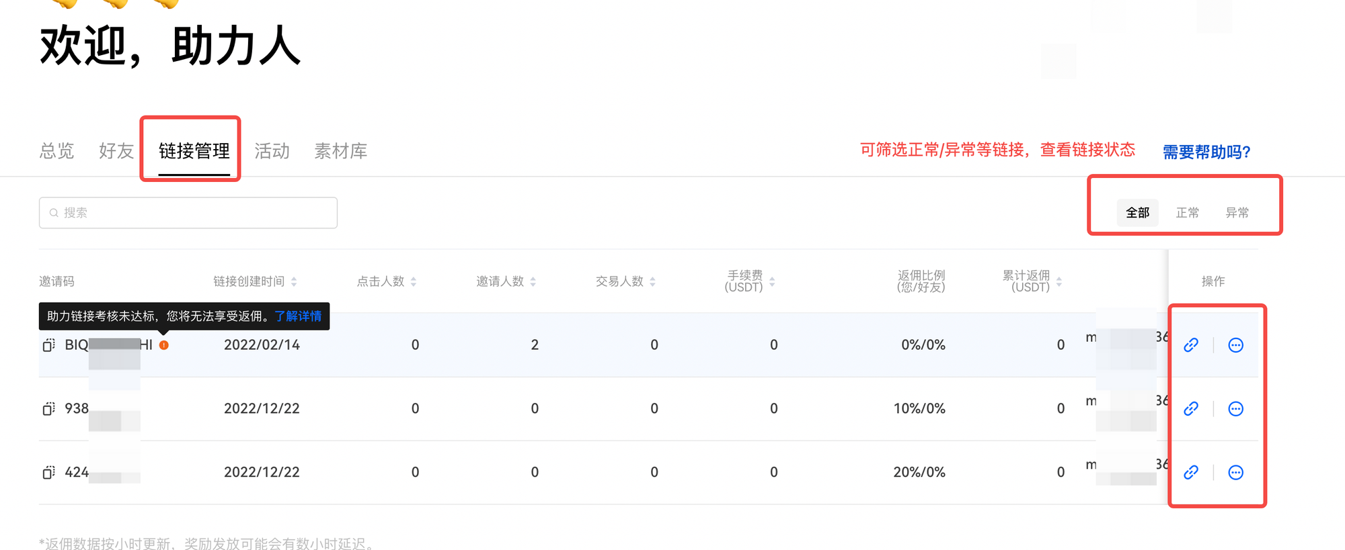Open more options for 20%/0% row

pos(1236,473)
